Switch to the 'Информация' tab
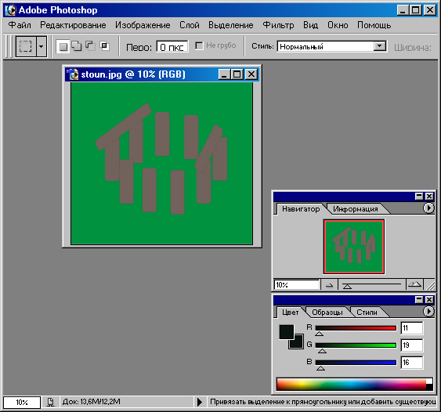The height and width of the screenshot is (412, 441). click(x=355, y=209)
